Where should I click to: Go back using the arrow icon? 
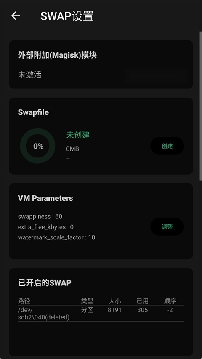16,16
